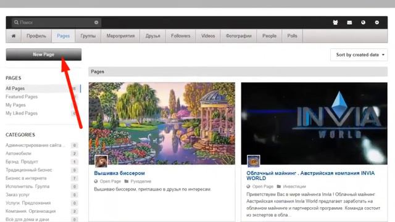Filter by Автомобили category
Viewport: 395px width, 222px height.
19,154
